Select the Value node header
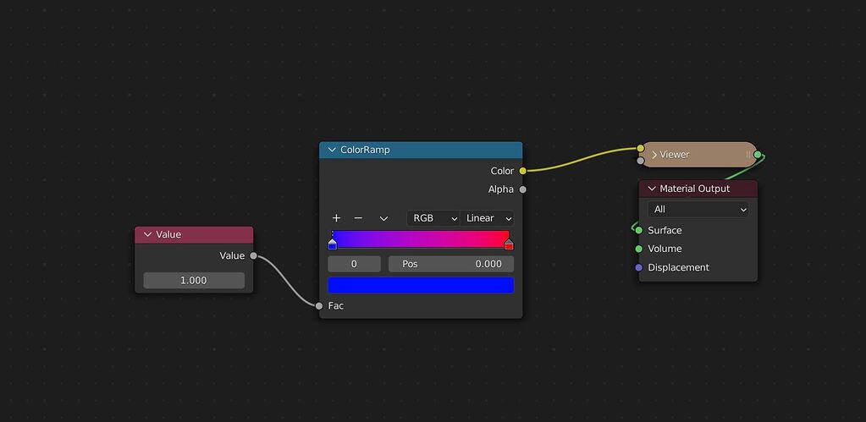The width and height of the screenshot is (866, 422). click(194, 234)
